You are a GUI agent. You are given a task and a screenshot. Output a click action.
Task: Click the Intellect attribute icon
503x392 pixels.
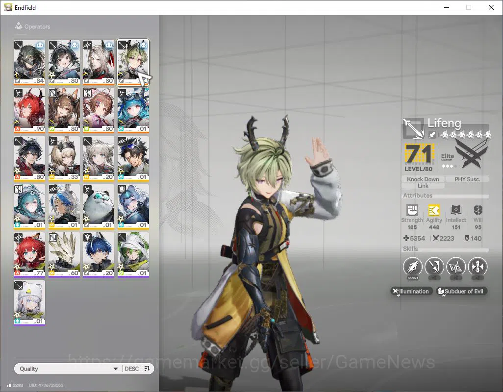click(x=456, y=210)
